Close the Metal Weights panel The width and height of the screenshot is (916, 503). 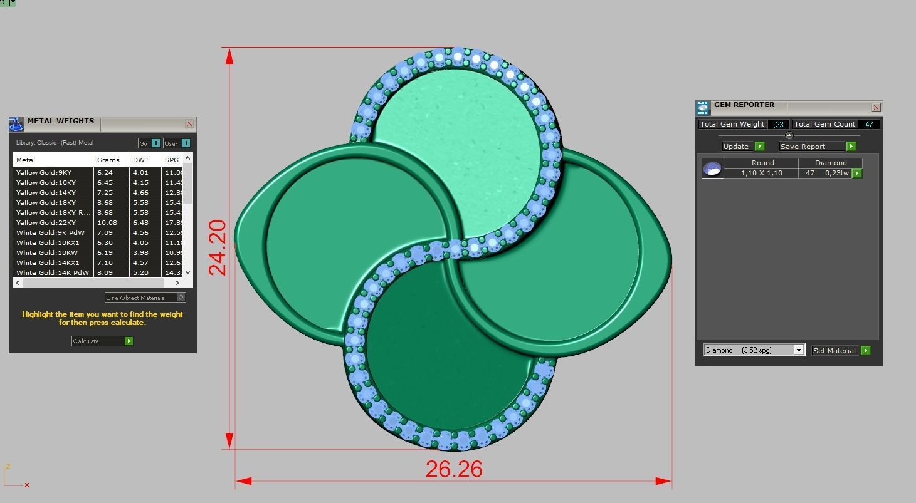point(189,124)
